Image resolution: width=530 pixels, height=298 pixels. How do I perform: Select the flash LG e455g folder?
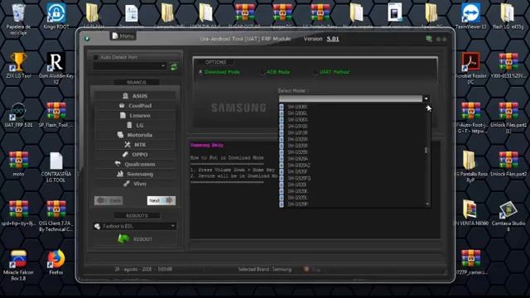tap(508, 17)
